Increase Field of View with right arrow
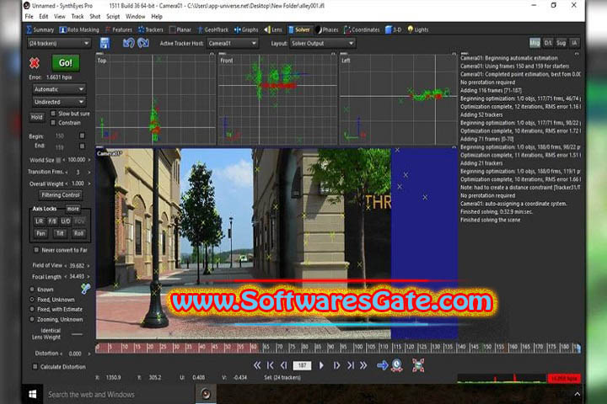 89,266
